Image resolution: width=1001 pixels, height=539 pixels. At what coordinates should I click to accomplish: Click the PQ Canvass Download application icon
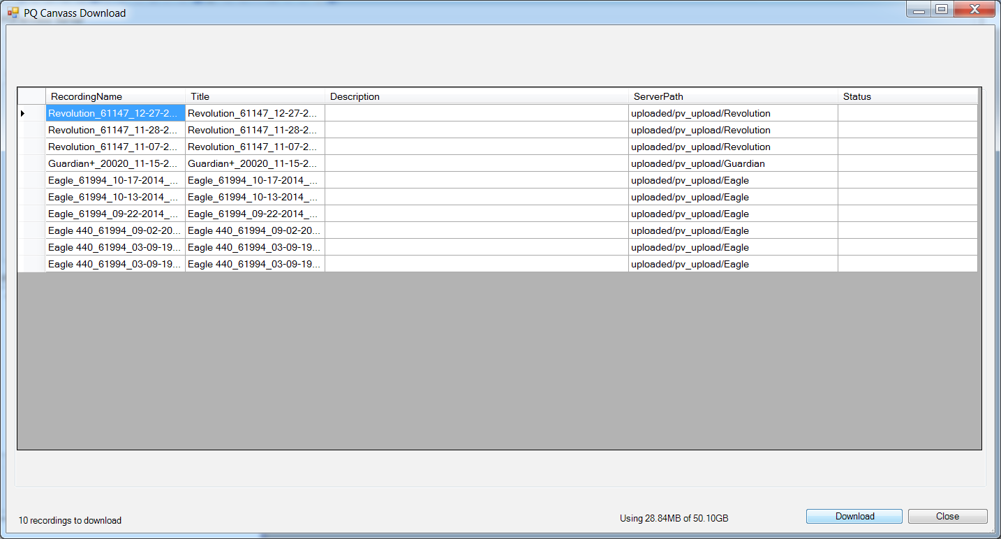[x=13, y=13]
